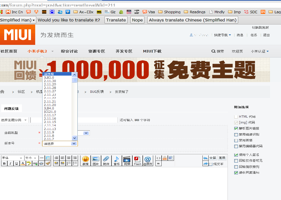Insert a video using 视频
The image size is (281, 200).
(127, 161)
